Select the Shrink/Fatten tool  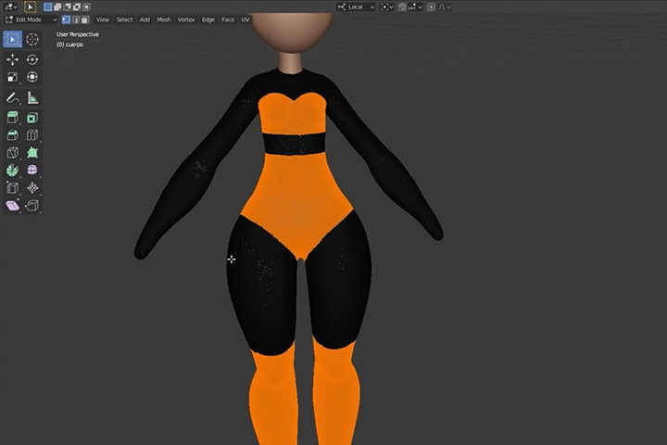pos(32,188)
